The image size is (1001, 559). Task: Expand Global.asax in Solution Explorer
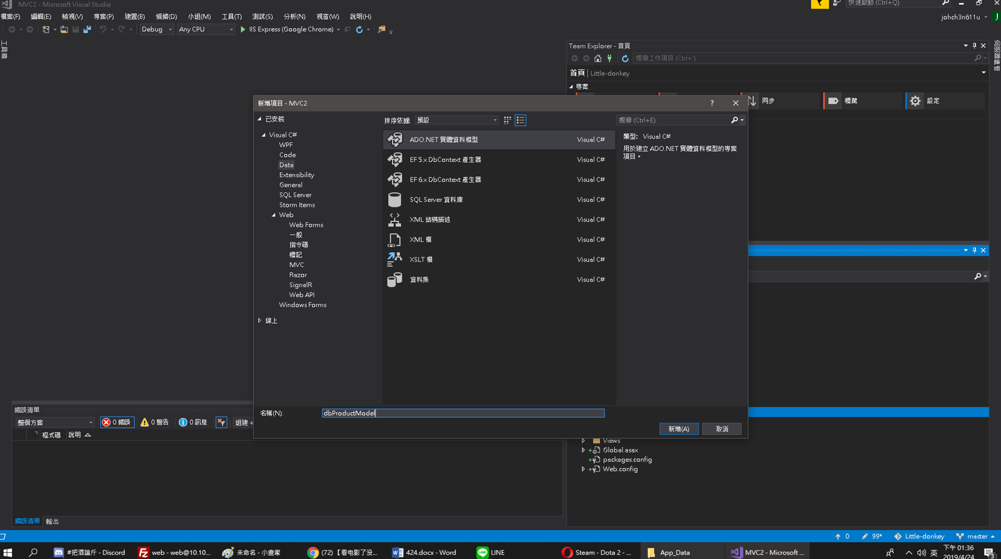[583, 450]
